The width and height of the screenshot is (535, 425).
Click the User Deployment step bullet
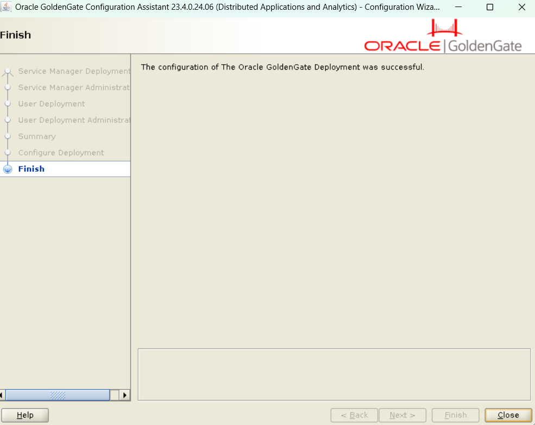8,104
